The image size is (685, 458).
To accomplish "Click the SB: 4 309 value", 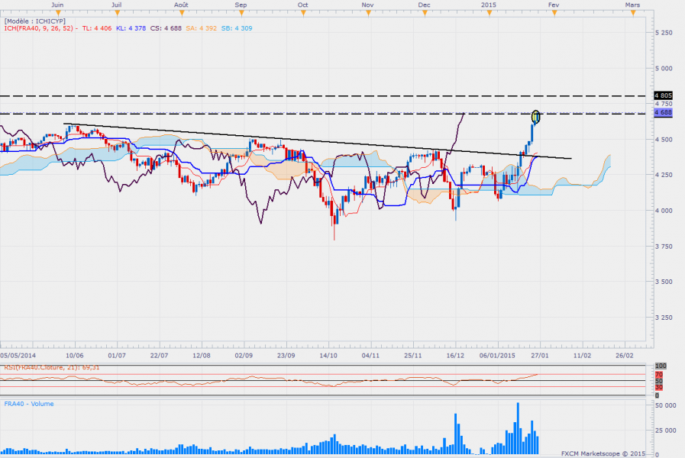I will click(236, 28).
